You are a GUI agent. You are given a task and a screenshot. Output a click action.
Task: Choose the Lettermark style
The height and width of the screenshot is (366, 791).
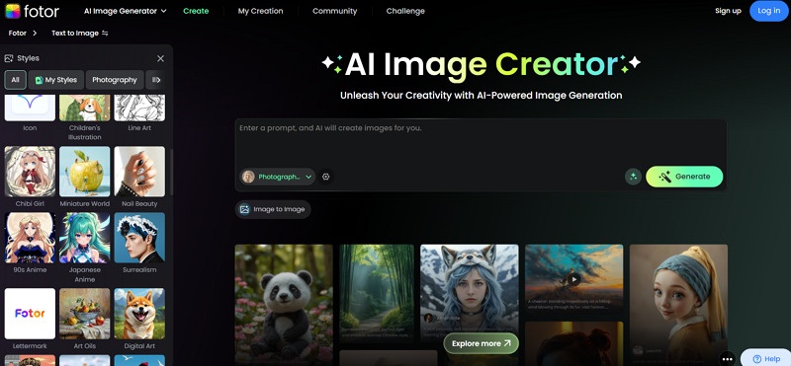(x=30, y=313)
